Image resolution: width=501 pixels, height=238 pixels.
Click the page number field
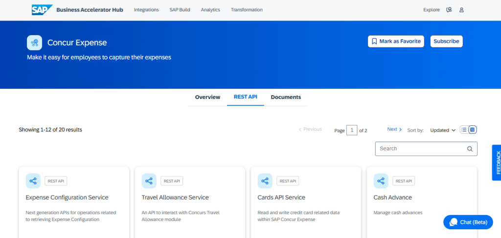click(x=352, y=130)
